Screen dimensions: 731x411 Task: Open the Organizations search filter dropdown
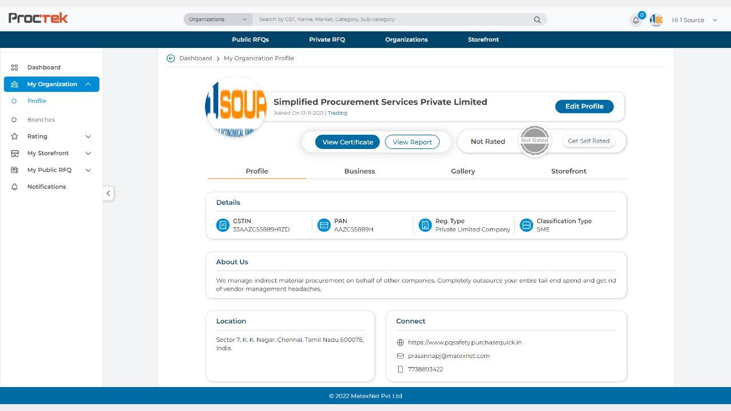point(218,19)
